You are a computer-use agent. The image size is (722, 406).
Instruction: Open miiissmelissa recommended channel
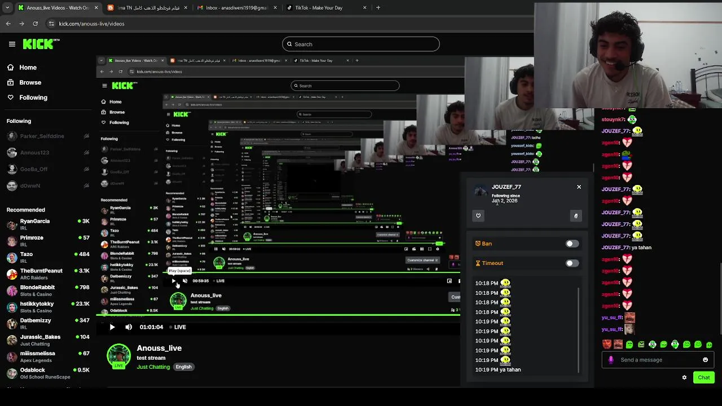click(47, 356)
